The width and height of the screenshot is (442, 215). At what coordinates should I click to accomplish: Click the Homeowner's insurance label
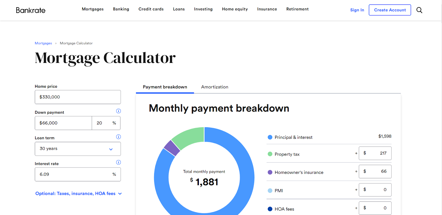pos(299,172)
